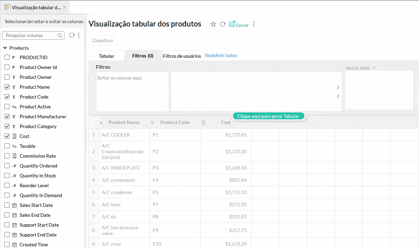419x248 pixels.
Task: Click the Classificar option
Action: pos(103,40)
